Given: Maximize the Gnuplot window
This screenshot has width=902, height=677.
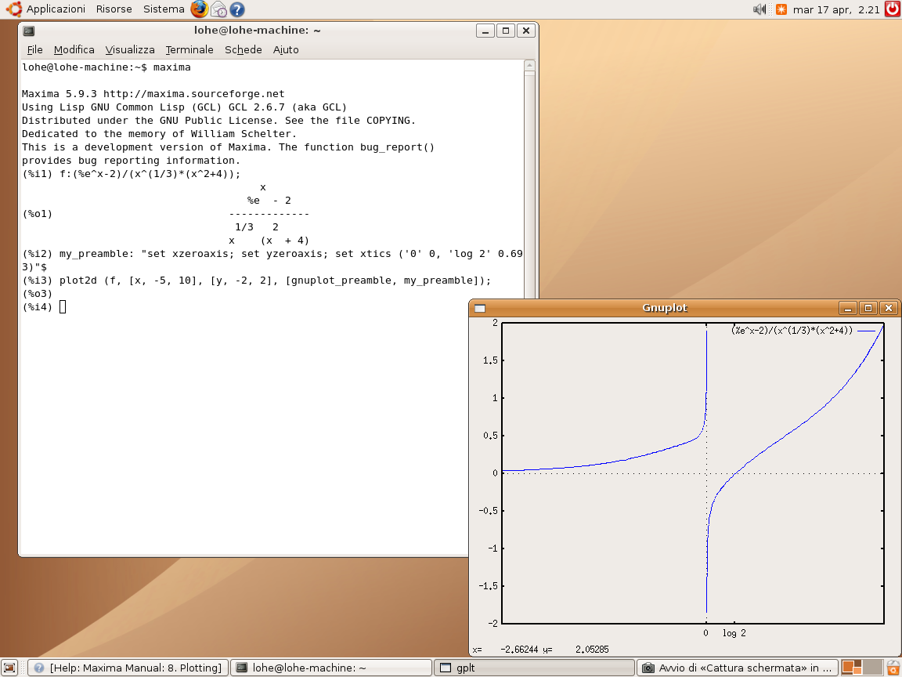Looking at the screenshot, I should click(x=868, y=308).
